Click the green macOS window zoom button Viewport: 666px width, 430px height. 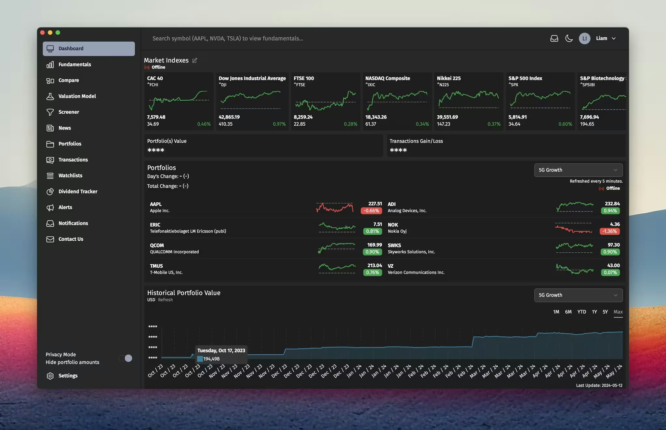[x=58, y=32]
